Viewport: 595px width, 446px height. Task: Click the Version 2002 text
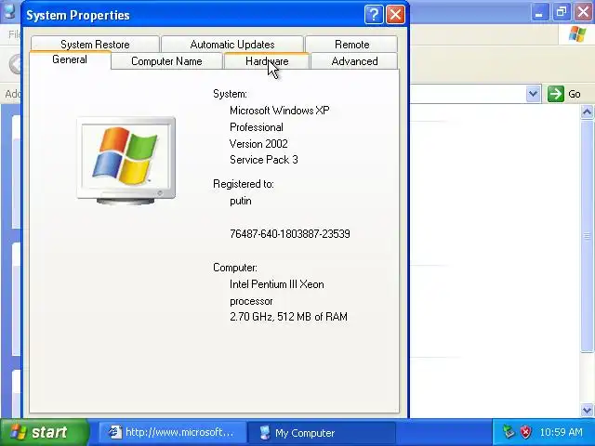258,144
